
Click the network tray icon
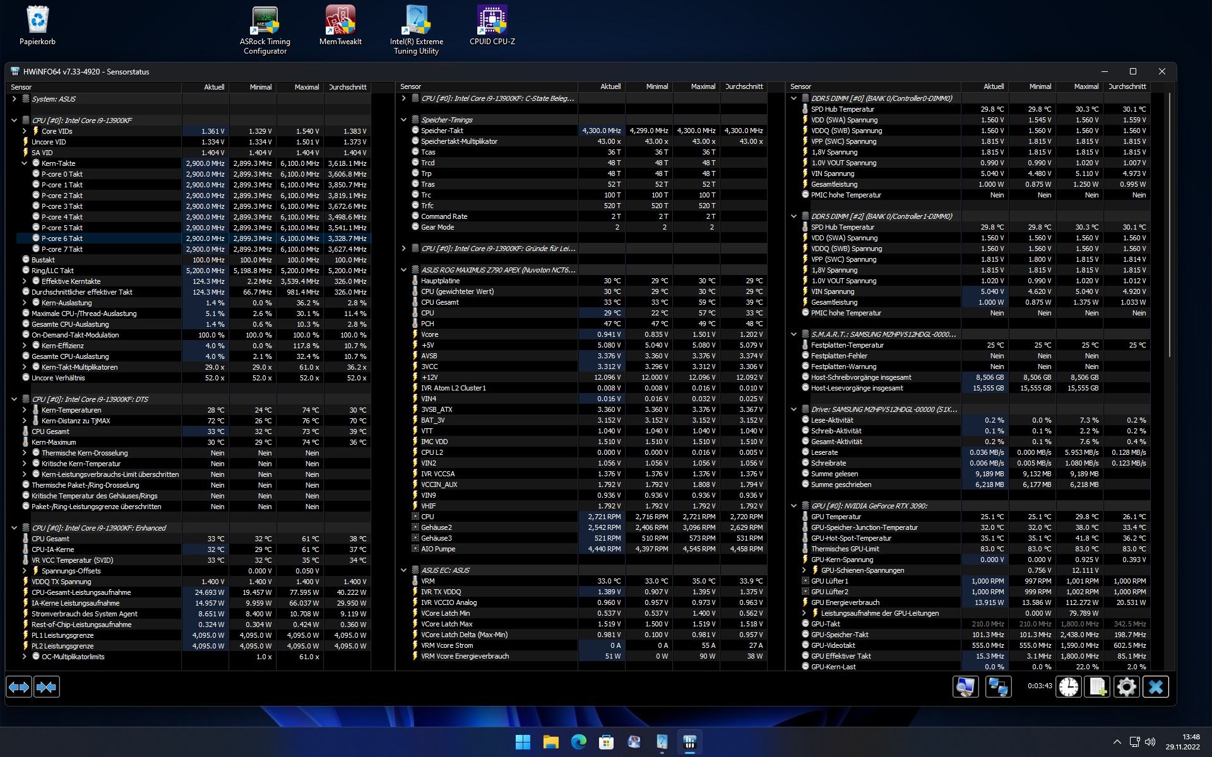point(1134,742)
